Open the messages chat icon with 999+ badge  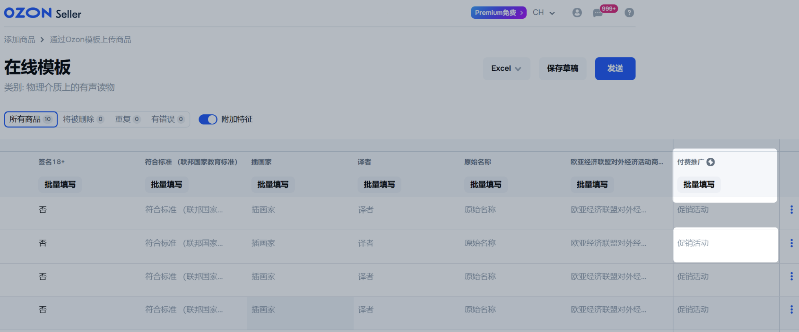(598, 13)
